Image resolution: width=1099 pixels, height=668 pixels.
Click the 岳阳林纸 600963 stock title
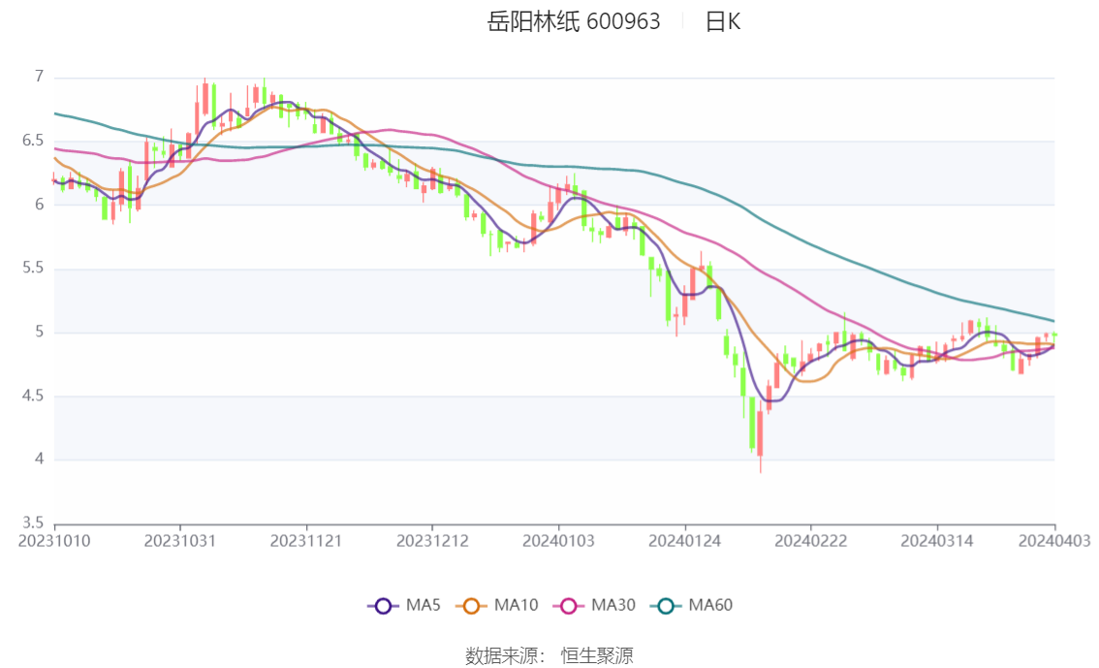pyautogui.click(x=574, y=22)
